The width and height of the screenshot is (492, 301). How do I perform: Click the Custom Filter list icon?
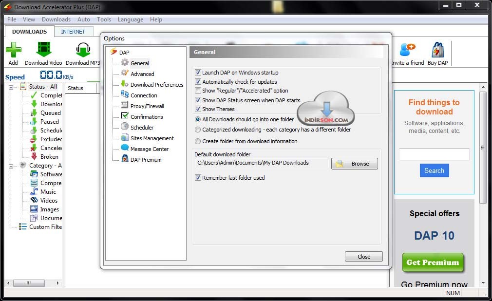[x=22, y=226]
